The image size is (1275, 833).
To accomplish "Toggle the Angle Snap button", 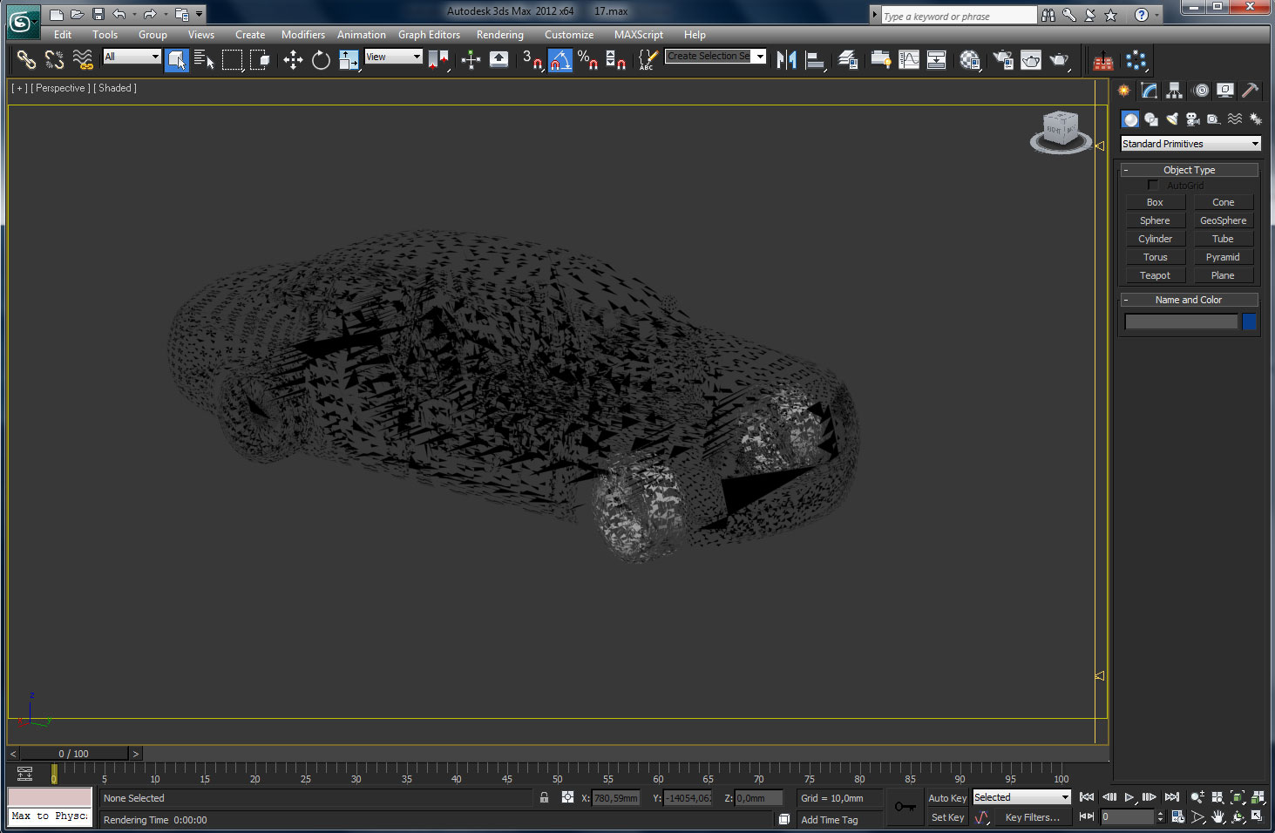I will pos(560,59).
